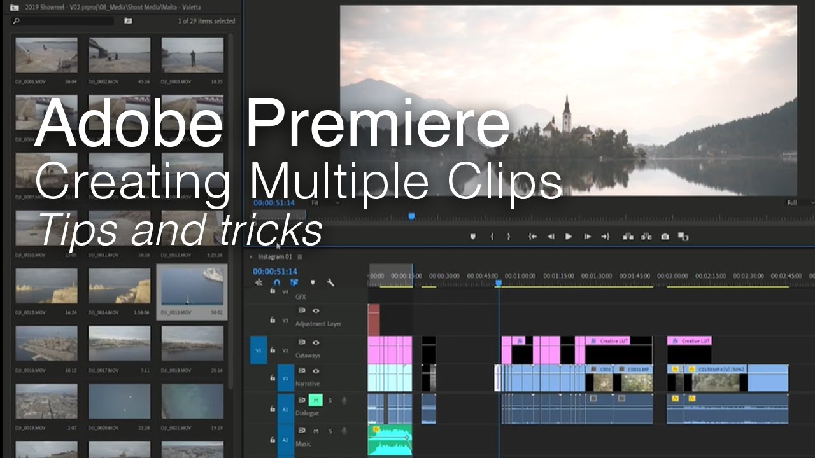Toggle Linked Selection in timeline
Screen dimensions: 815x458
click(x=294, y=282)
